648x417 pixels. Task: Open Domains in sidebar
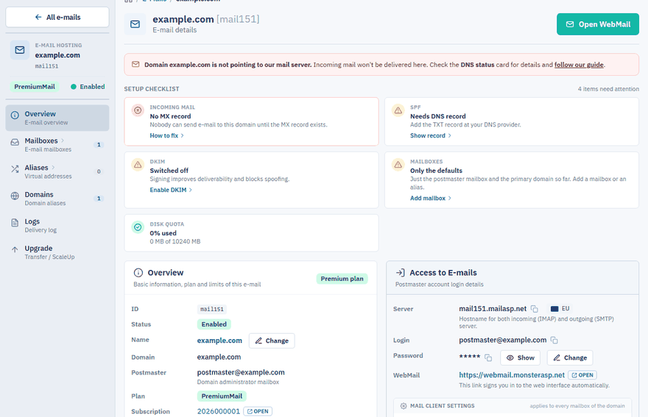coord(57,198)
